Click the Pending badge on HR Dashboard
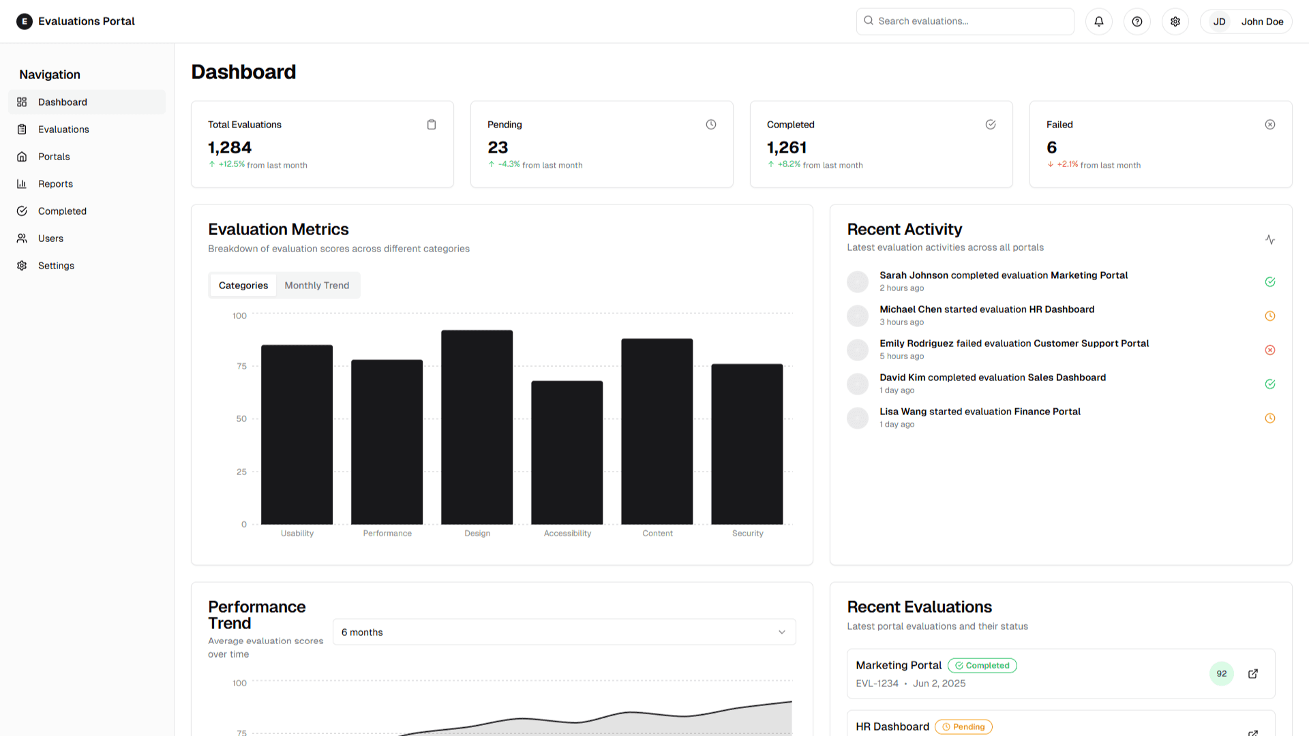This screenshot has height=736, width=1309. 963,727
